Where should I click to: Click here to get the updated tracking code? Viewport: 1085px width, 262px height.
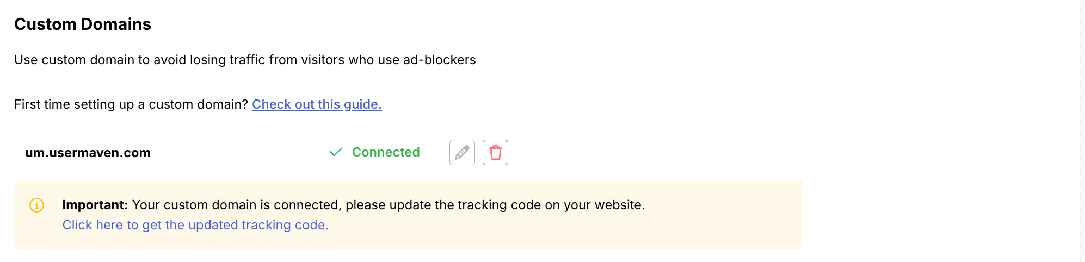point(195,225)
